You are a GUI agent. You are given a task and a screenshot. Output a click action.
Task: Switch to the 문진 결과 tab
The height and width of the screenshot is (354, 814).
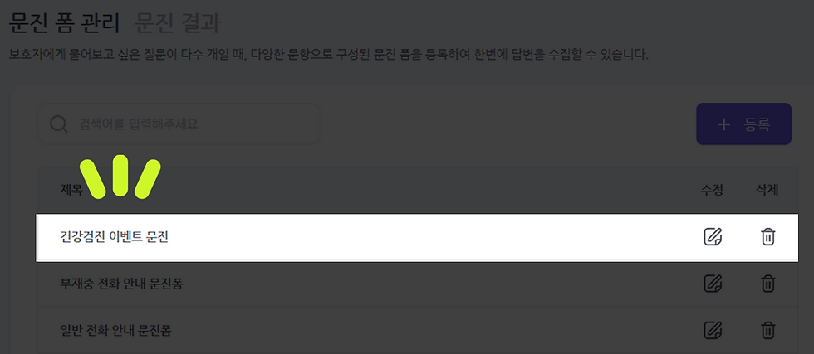178,23
